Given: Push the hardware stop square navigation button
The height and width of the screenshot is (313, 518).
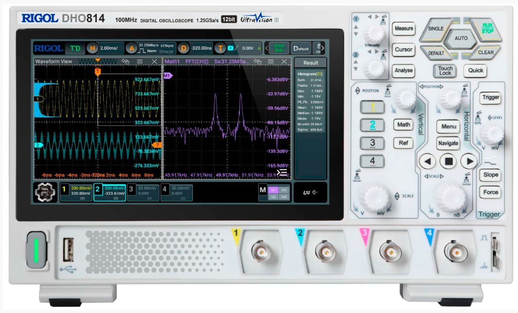Looking at the screenshot, I should pyautogui.click(x=448, y=161).
